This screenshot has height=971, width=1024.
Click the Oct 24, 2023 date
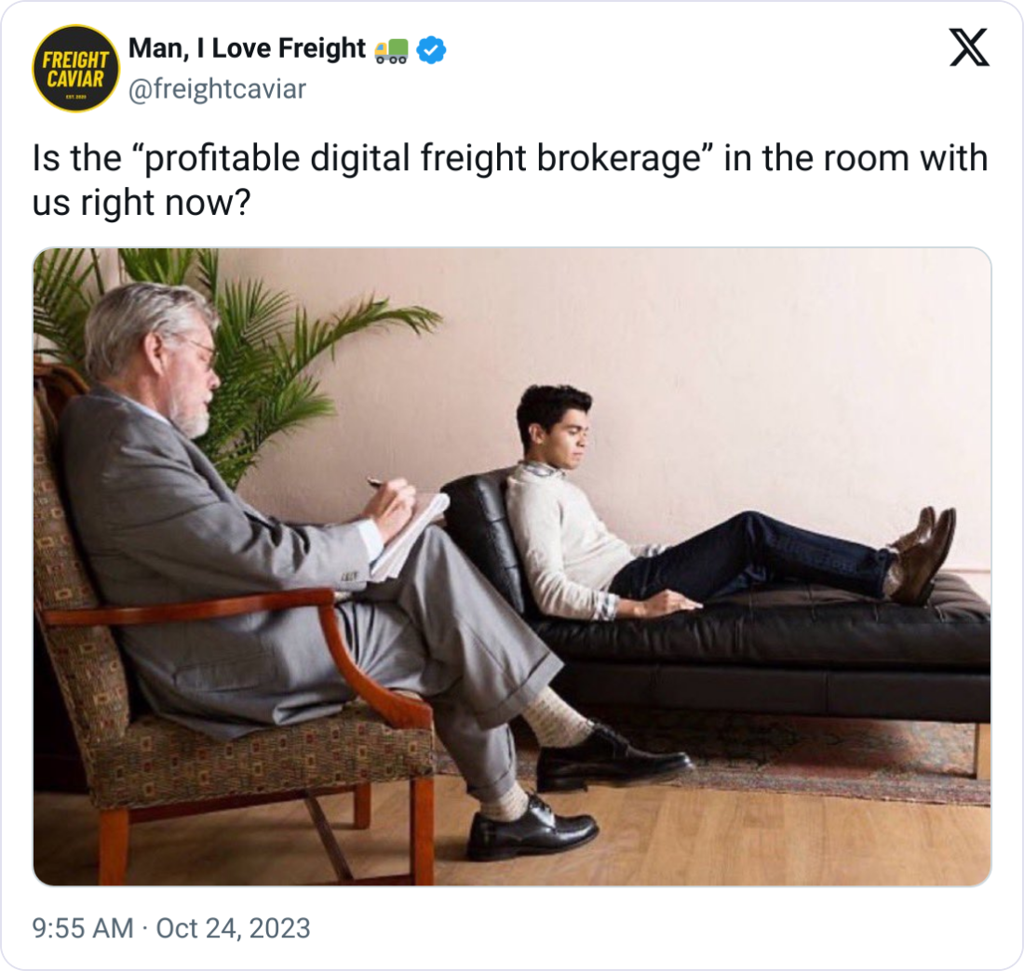pos(233,928)
